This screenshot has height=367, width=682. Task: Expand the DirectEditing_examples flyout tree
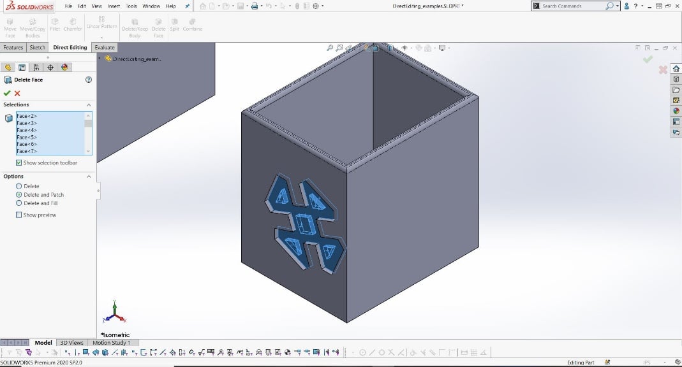click(x=100, y=59)
